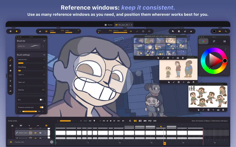Click the orange notification bell icon
Viewport: 236px width, 147px height.
(17, 31)
